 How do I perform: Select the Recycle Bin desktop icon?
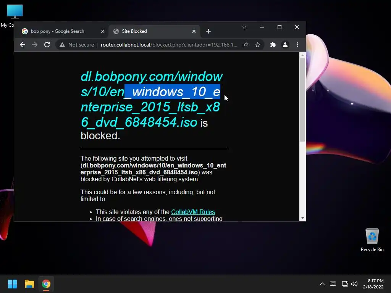(x=372, y=240)
